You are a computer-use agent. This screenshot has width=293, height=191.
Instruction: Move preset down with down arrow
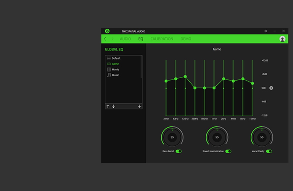point(113,106)
